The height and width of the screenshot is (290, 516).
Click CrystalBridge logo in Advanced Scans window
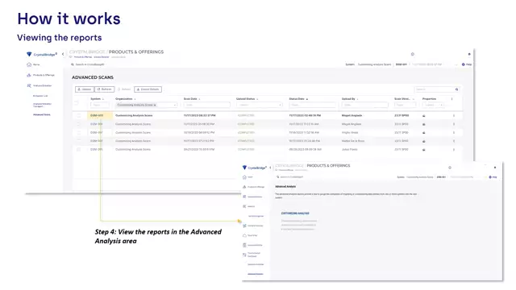pos(42,54)
